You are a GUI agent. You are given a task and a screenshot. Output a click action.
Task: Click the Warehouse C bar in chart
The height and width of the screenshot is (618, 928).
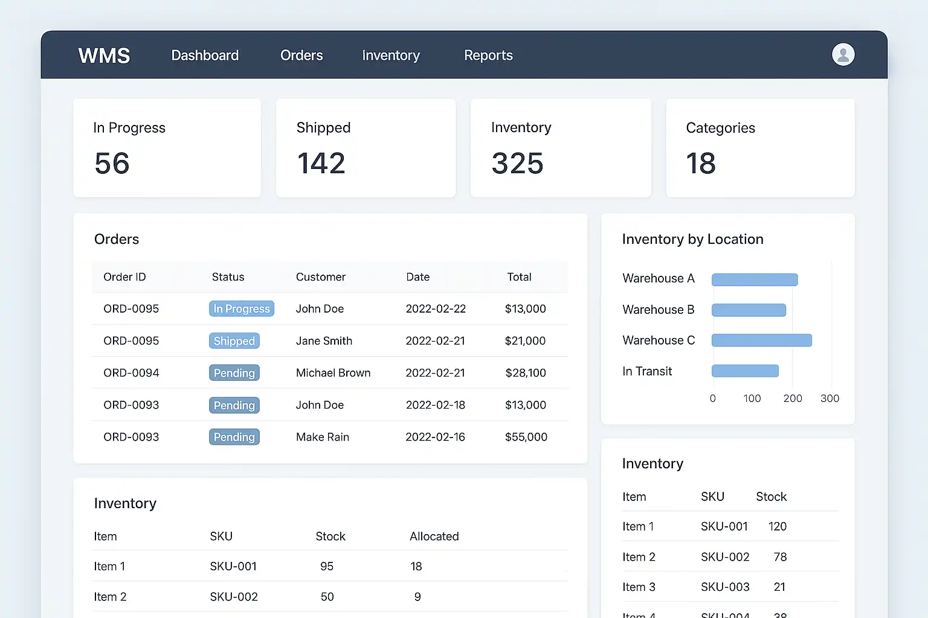761,340
